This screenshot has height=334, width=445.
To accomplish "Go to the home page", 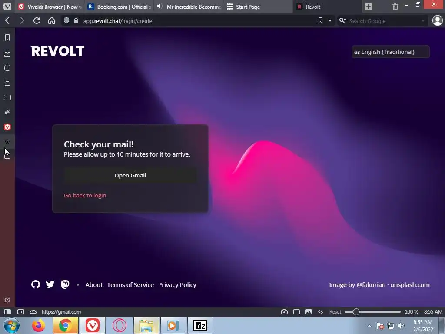I will 52,21.
